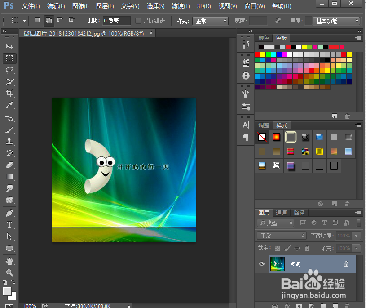
Task: Open the layer fill dropdown arrow
Action: (x=357, y=248)
